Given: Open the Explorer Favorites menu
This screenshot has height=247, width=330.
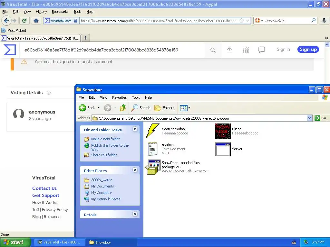Looking at the screenshot, I should pos(119,97).
